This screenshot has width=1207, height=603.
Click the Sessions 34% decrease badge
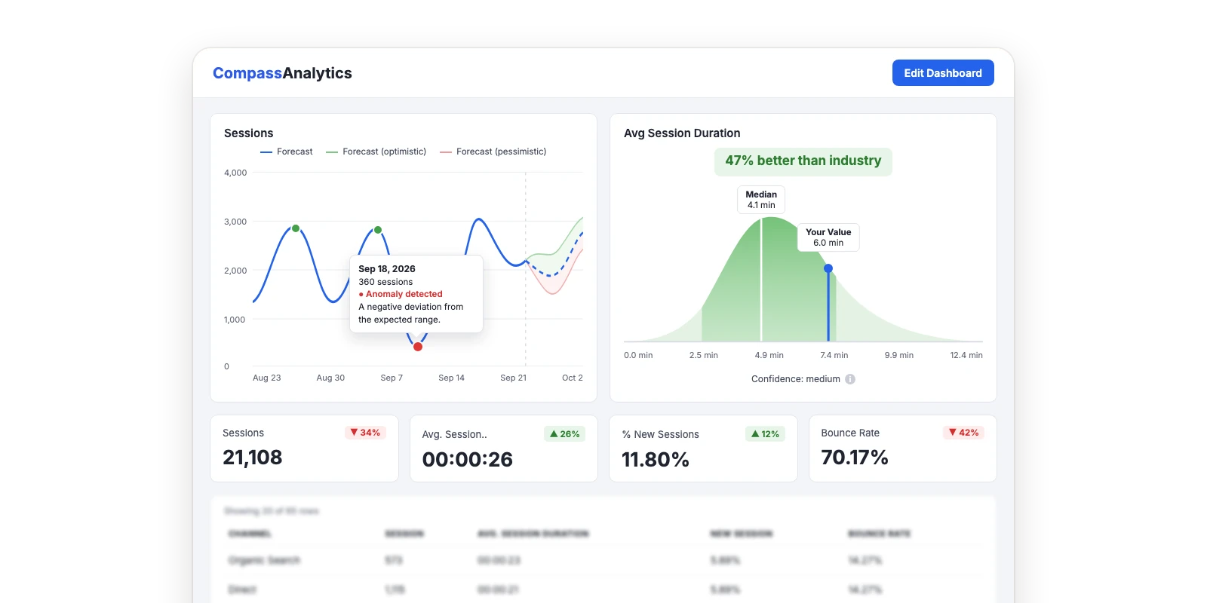[365, 433]
